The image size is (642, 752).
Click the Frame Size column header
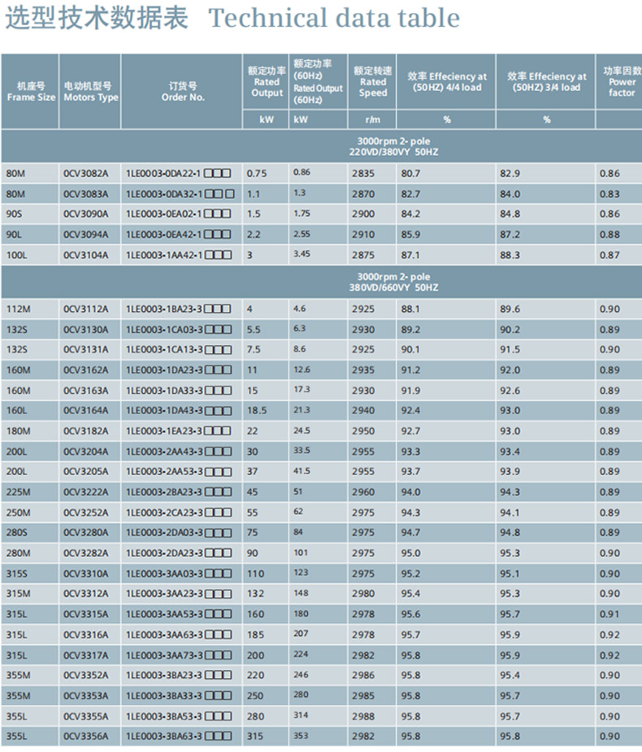[x=31, y=91]
